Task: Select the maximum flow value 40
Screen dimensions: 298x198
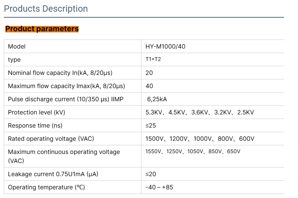Action: (149, 86)
